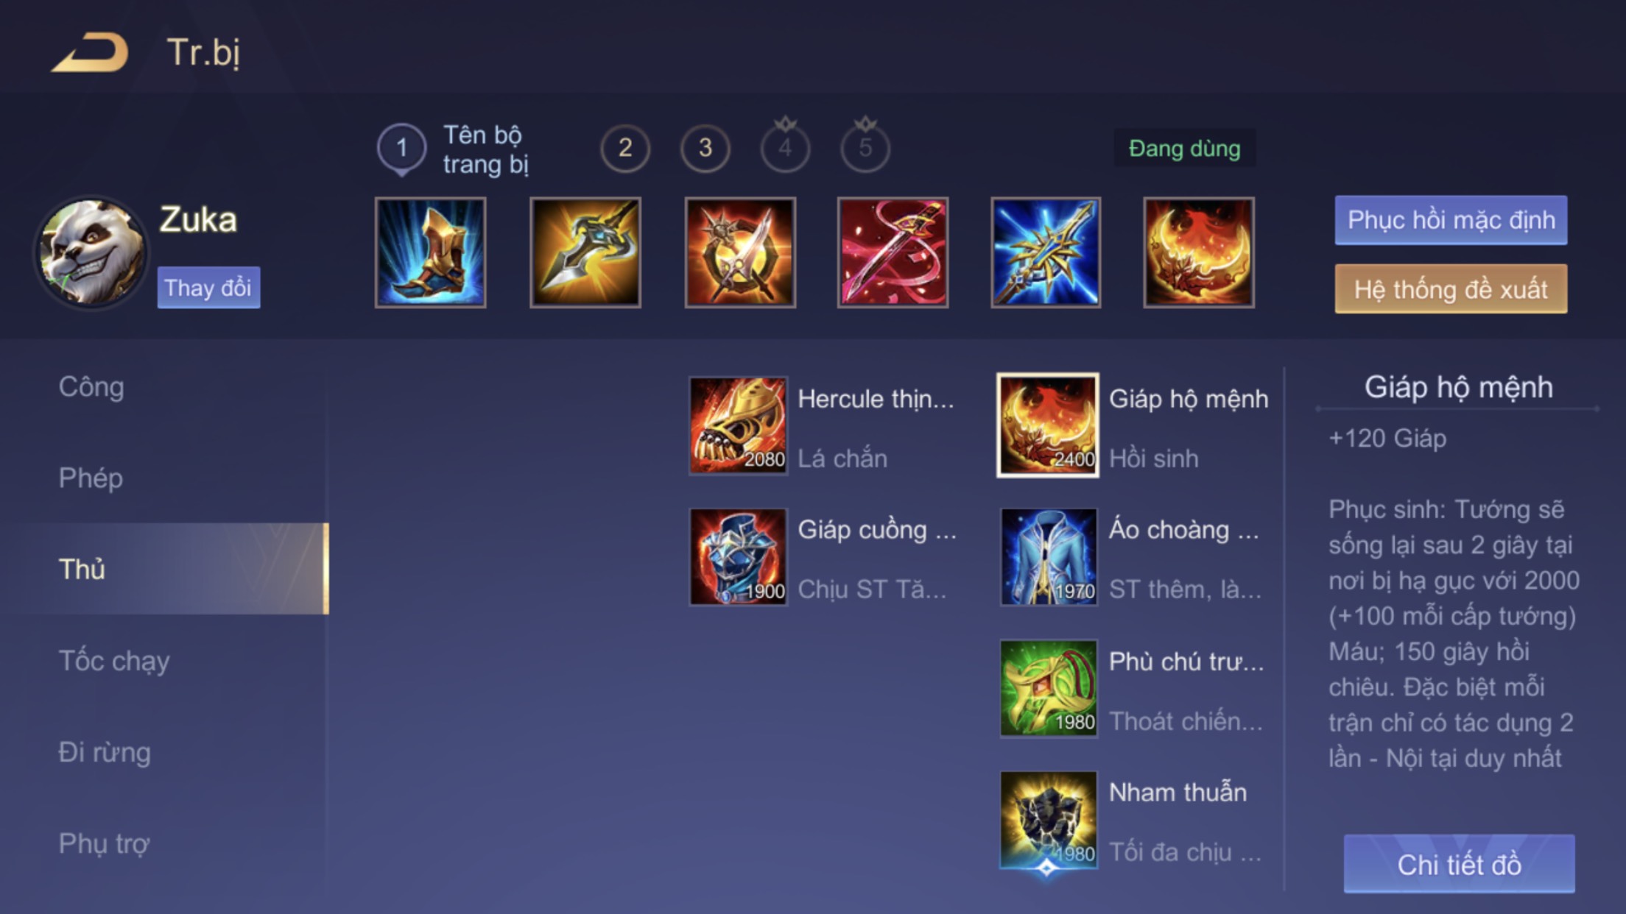Select the crossed blades item in third slot
This screenshot has width=1626, height=914.
(740, 252)
